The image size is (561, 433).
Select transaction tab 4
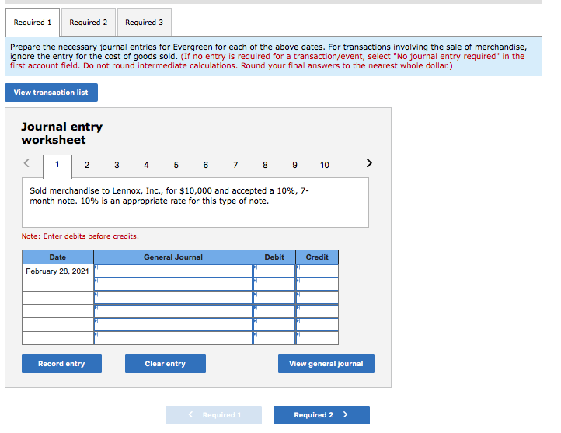tap(146, 165)
